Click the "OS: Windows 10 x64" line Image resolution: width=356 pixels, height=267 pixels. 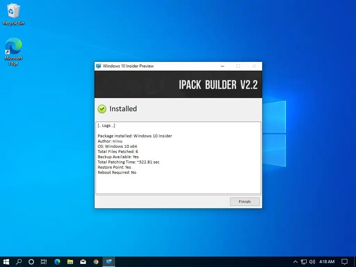pyautogui.click(x=118, y=146)
